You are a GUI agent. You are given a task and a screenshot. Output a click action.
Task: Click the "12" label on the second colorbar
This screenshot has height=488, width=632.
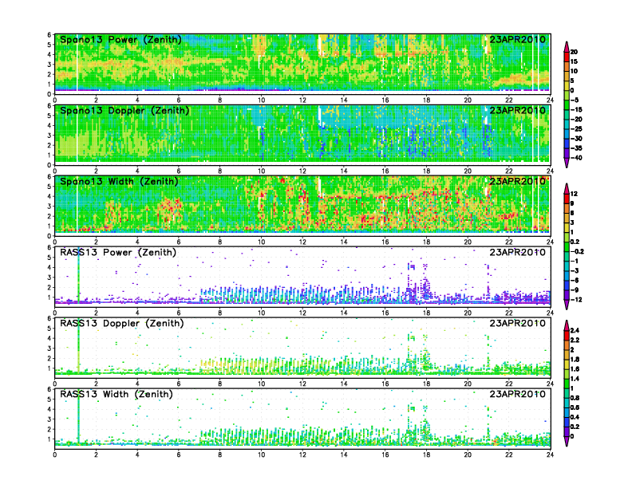(x=574, y=194)
